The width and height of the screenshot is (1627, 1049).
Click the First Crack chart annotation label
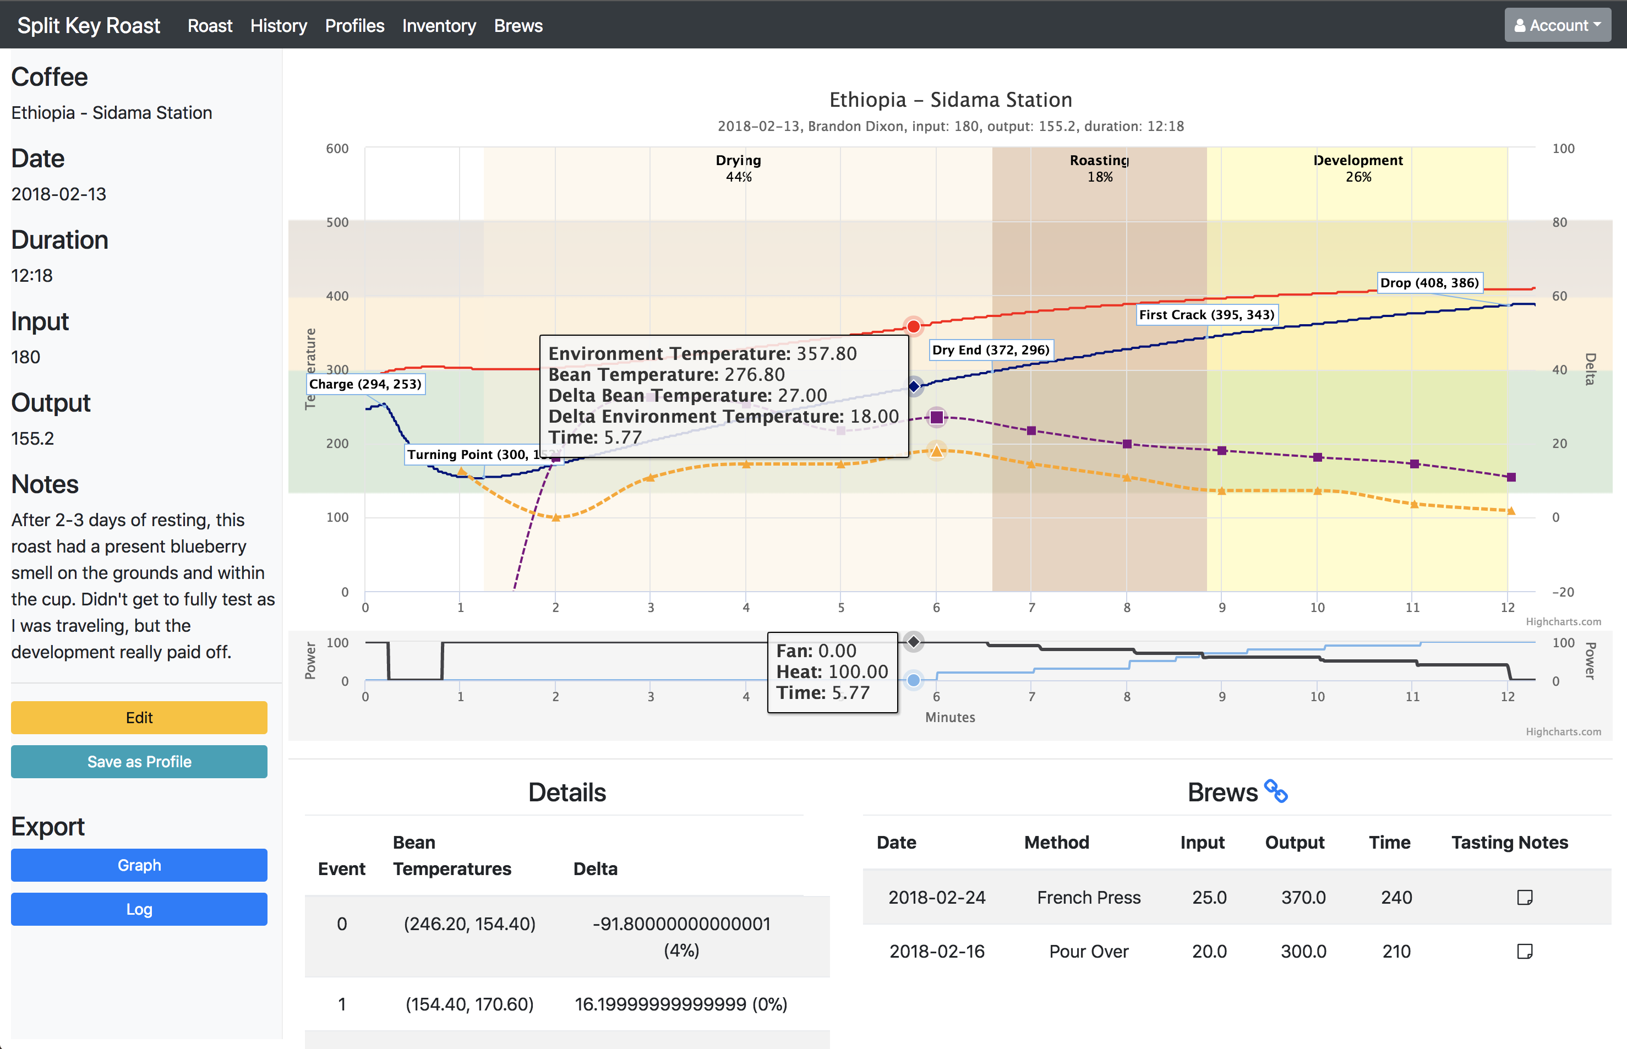point(1206,315)
